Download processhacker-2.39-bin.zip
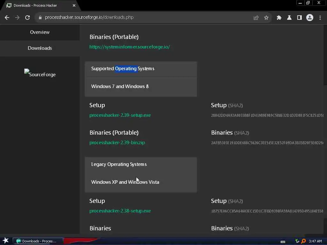 click(x=117, y=143)
